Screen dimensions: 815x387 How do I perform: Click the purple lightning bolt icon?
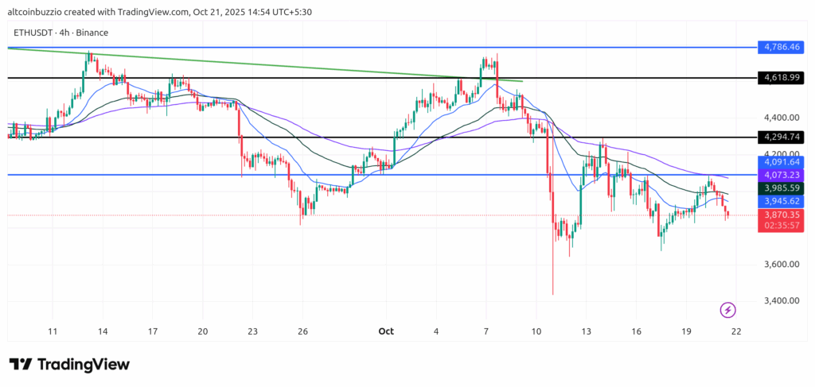pos(727,309)
